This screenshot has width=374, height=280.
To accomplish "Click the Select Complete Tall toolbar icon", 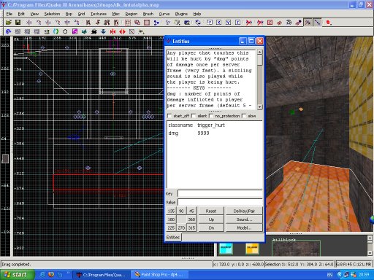I will 88,23.
